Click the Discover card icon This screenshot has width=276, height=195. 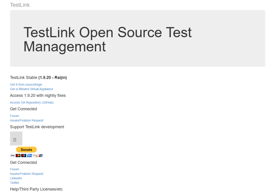pos(35,156)
